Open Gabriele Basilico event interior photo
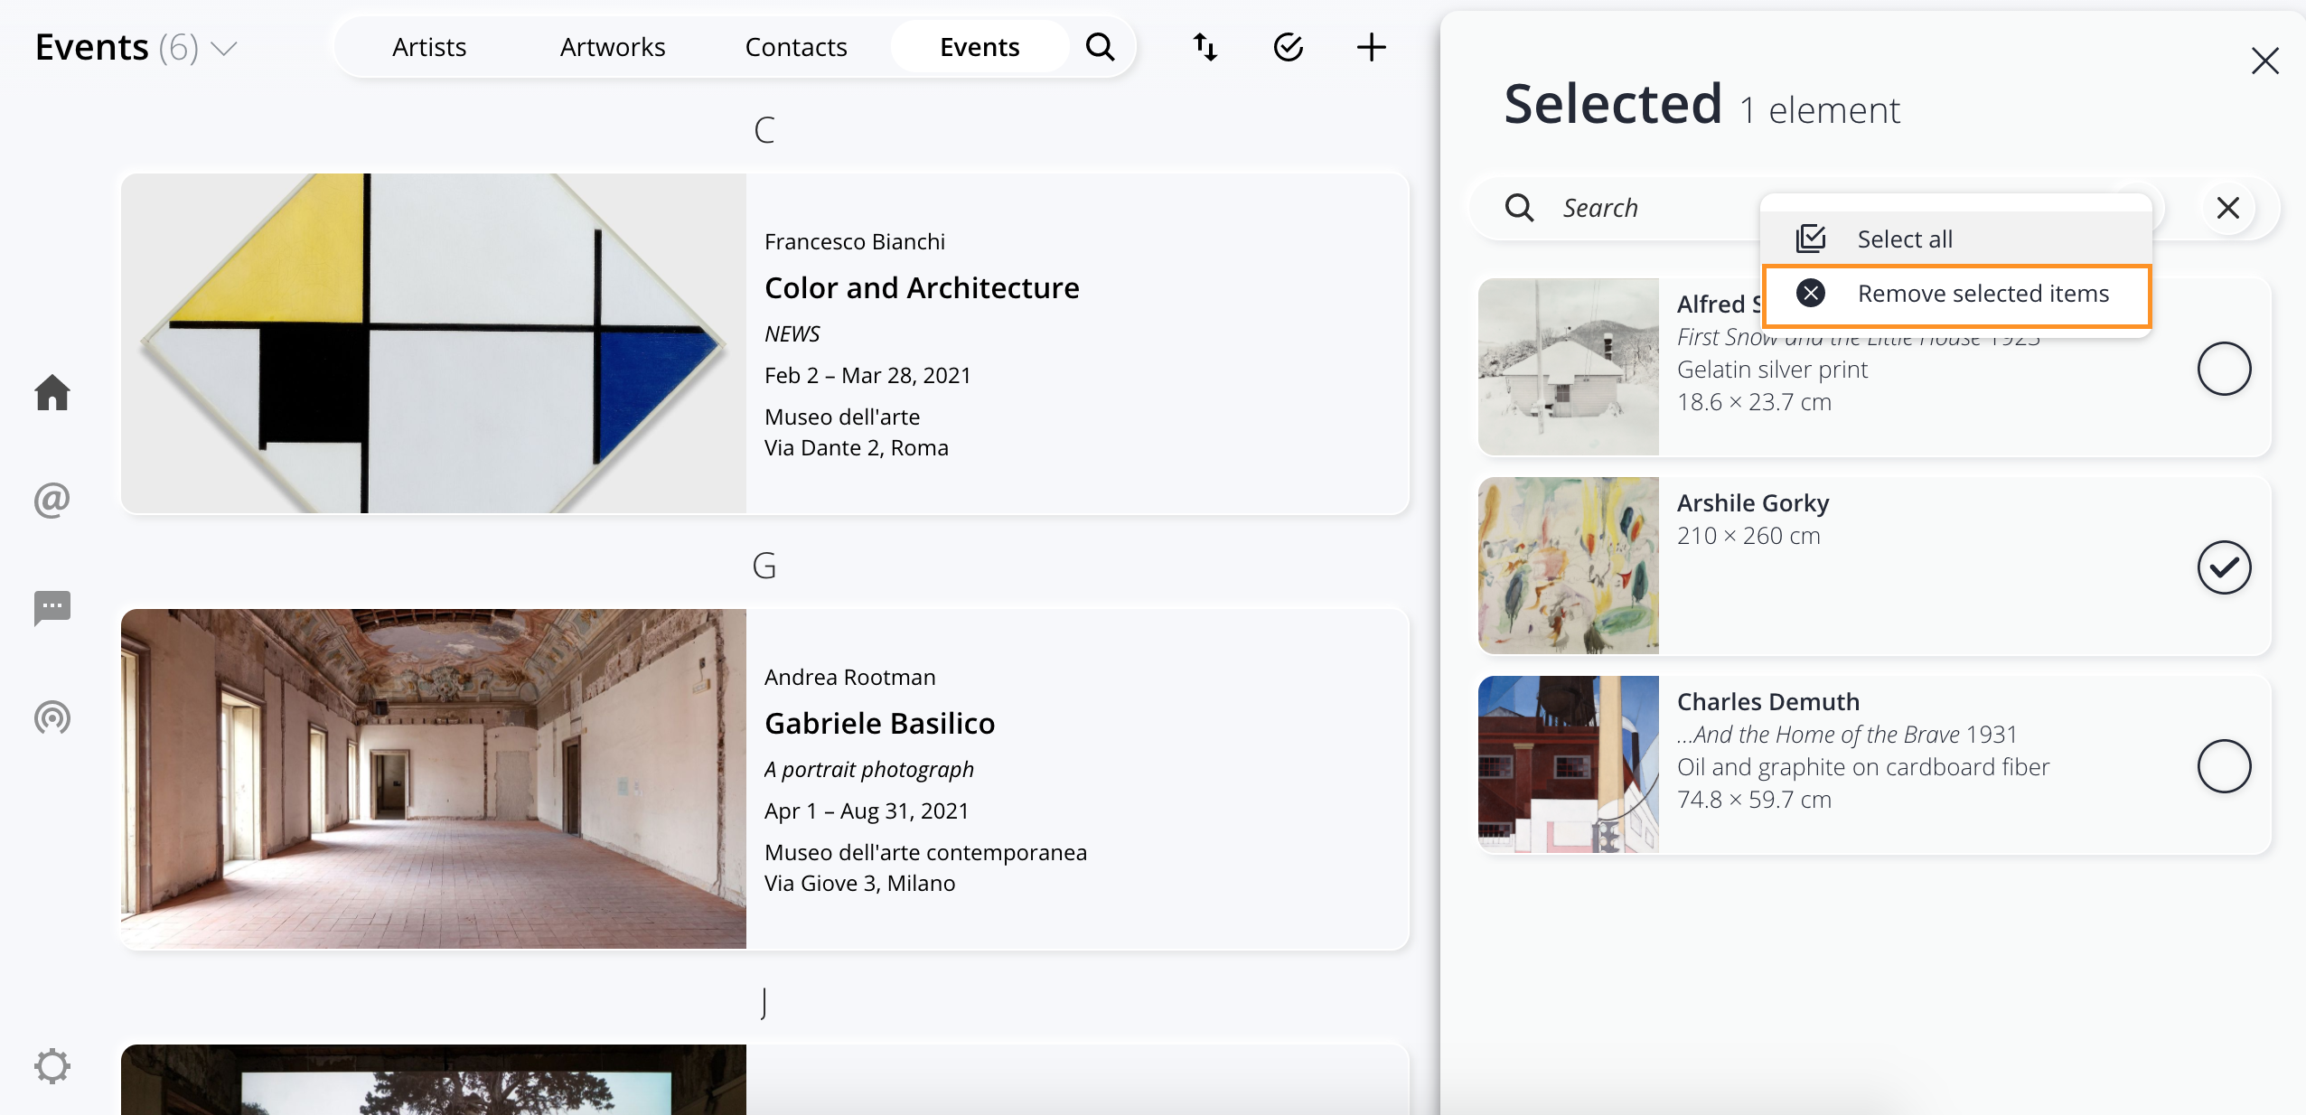The image size is (2306, 1115). point(434,779)
